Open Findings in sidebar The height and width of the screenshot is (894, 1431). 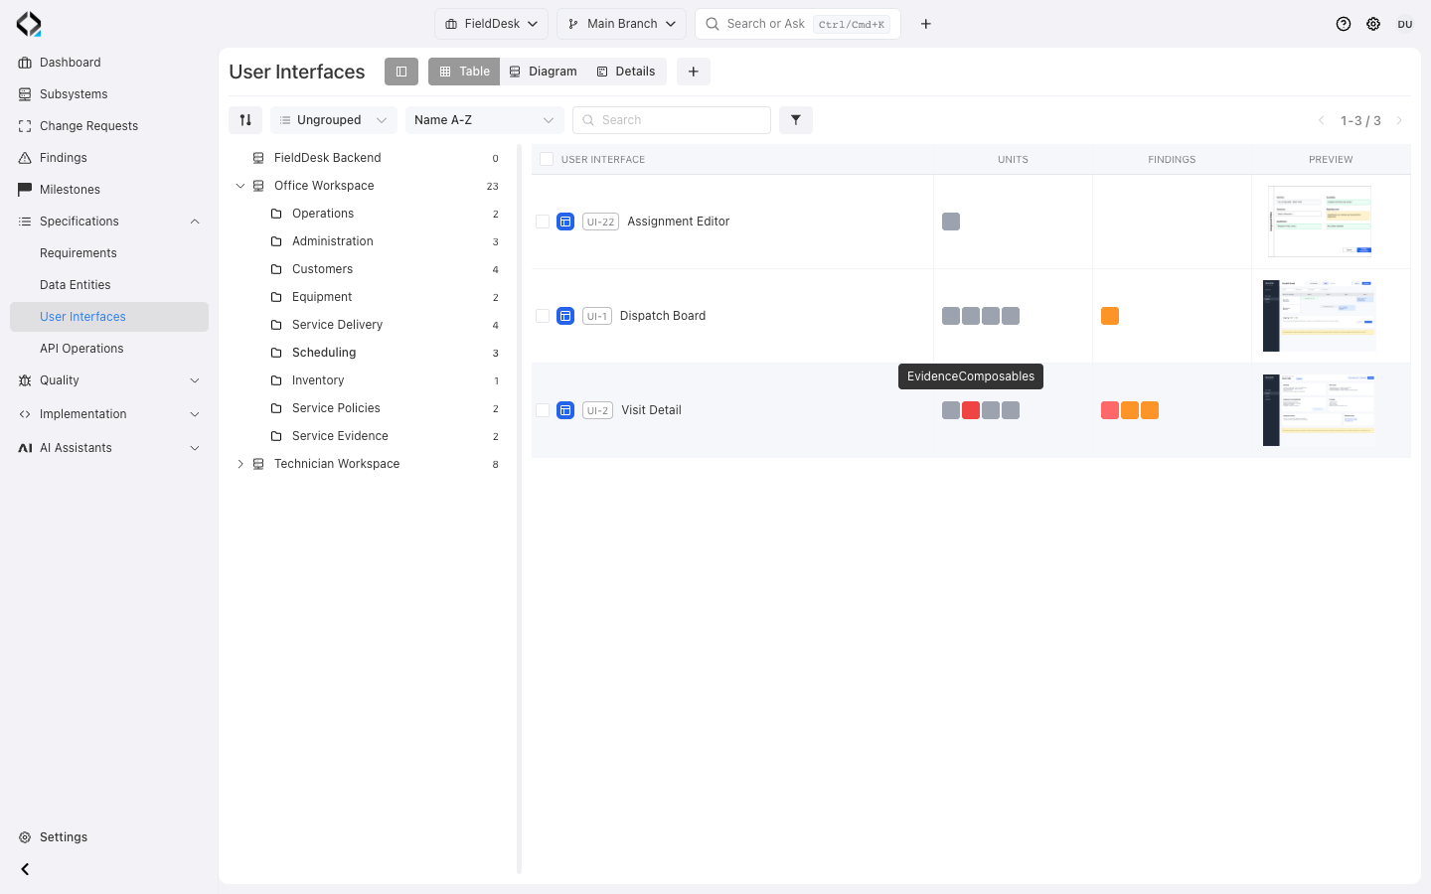[109, 158]
